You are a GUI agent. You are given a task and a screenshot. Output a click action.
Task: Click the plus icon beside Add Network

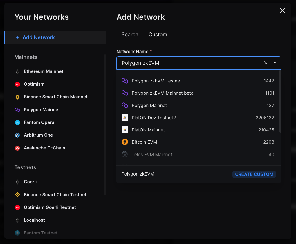point(17,37)
